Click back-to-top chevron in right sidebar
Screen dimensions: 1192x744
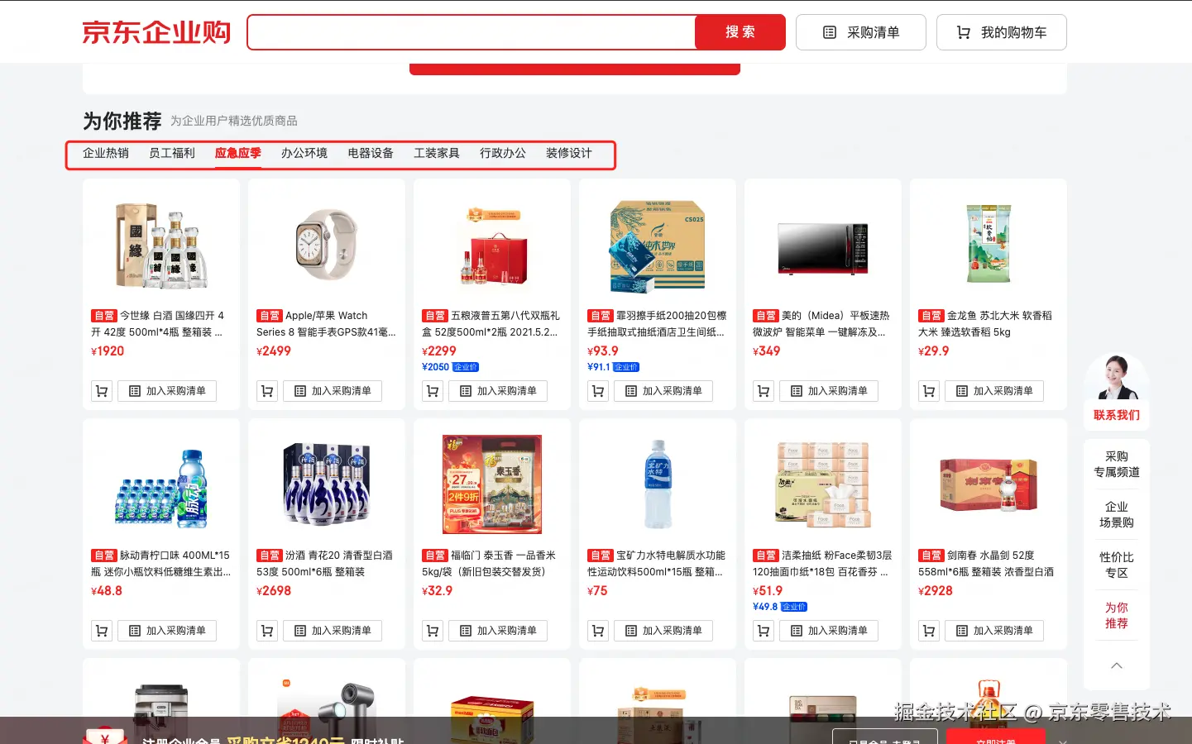click(1117, 665)
